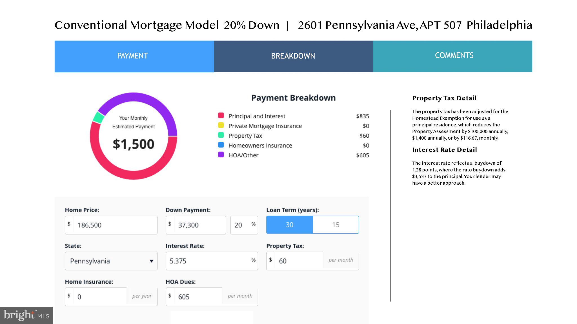The image size is (577, 324).
Task: Open the PAYMENT tab
Action: 134,56
